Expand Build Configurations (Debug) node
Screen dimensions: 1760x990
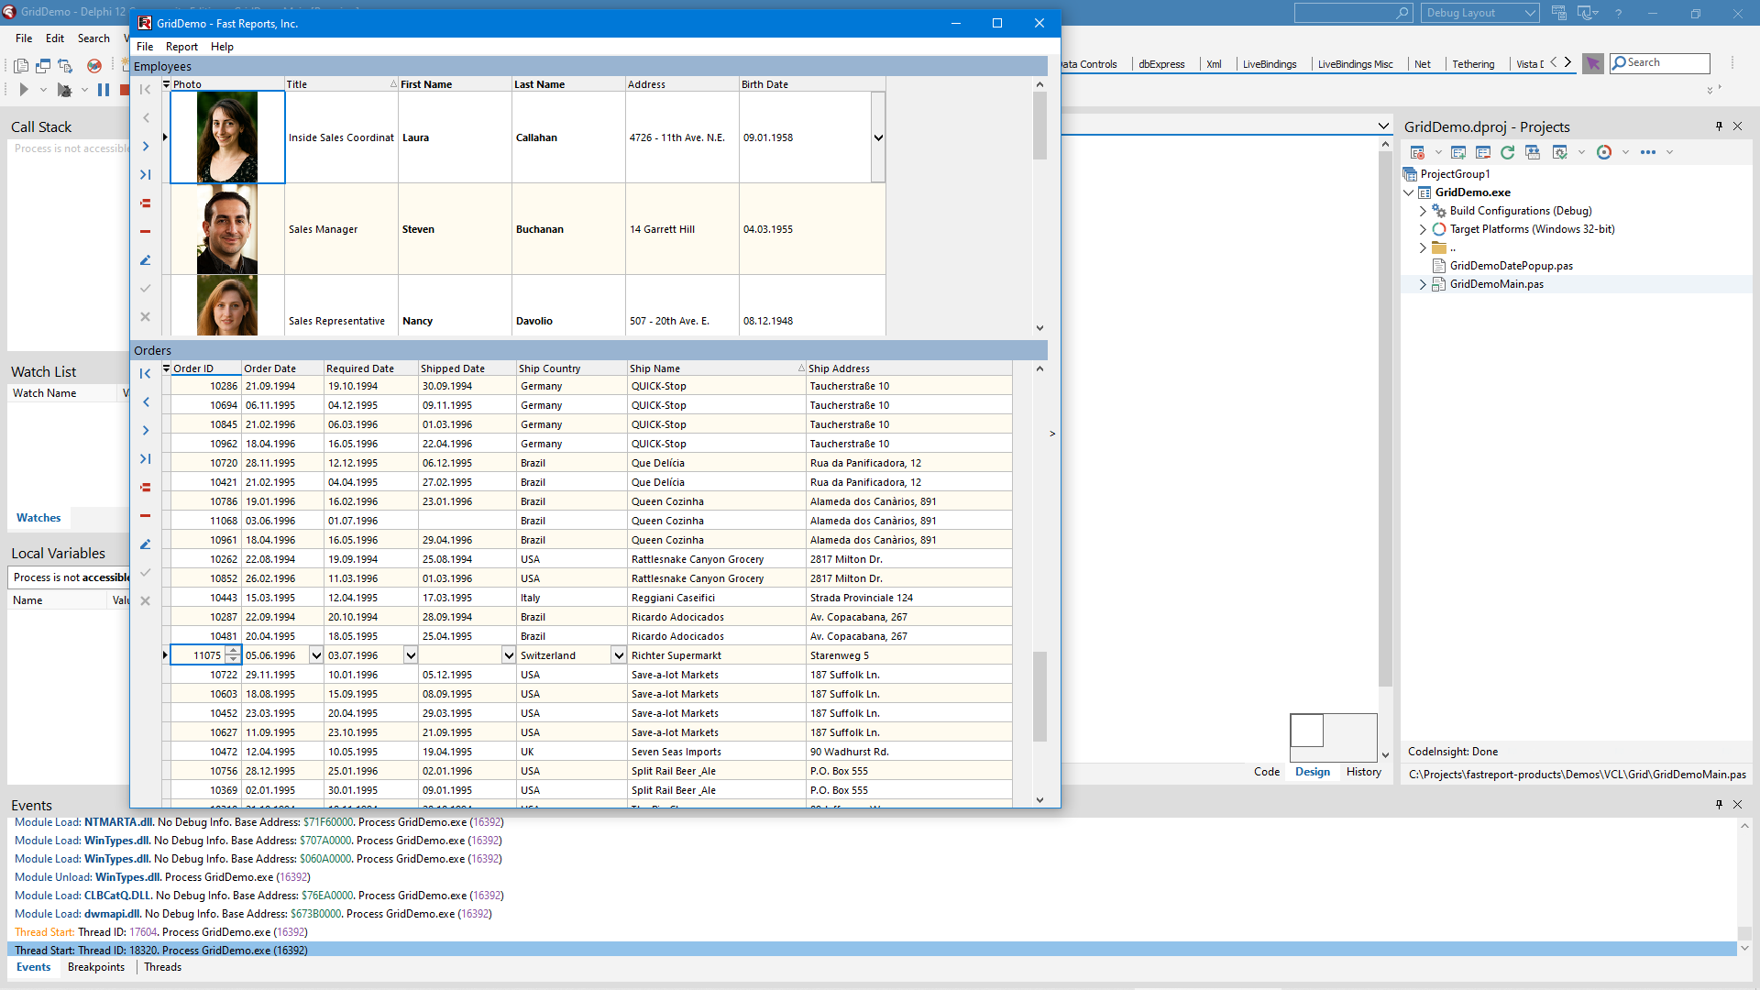click(x=1423, y=211)
